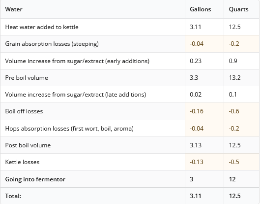Select the 13.2 quarts pre boil value
This screenshot has height=204, width=261.
coord(234,78)
